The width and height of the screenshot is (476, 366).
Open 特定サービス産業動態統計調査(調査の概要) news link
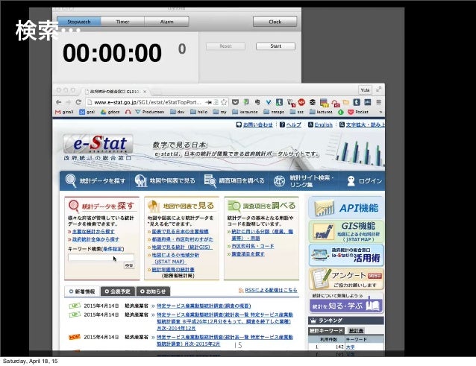(204, 306)
